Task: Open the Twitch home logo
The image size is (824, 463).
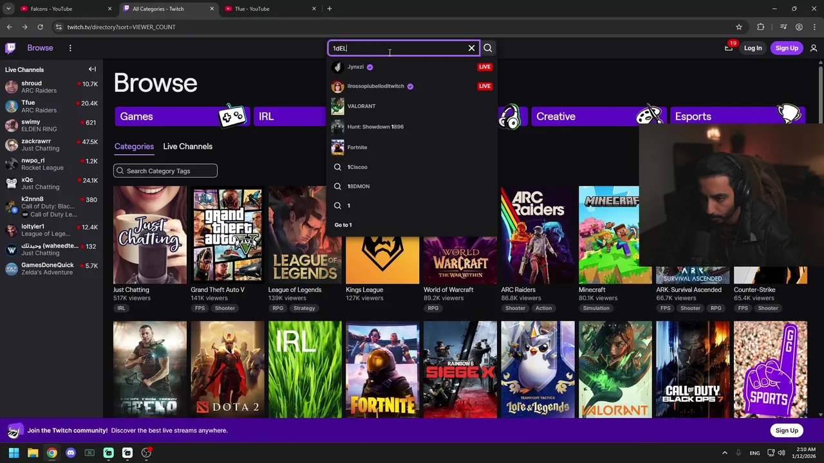Action: 10,48
